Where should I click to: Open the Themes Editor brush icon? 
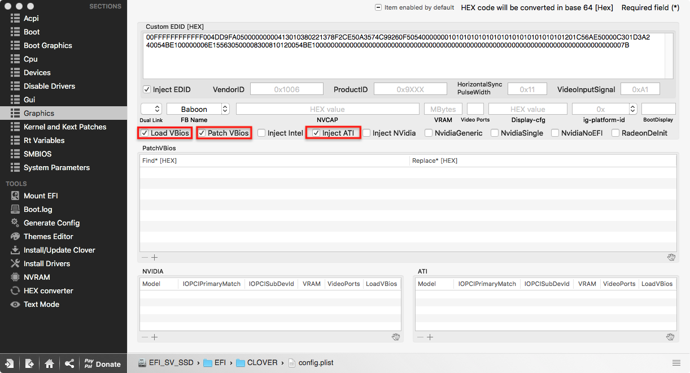click(15, 236)
